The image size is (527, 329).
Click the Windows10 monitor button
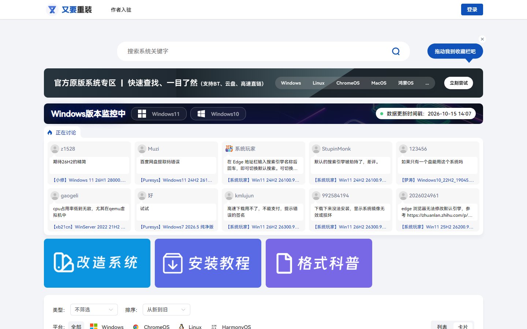point(218,114)
